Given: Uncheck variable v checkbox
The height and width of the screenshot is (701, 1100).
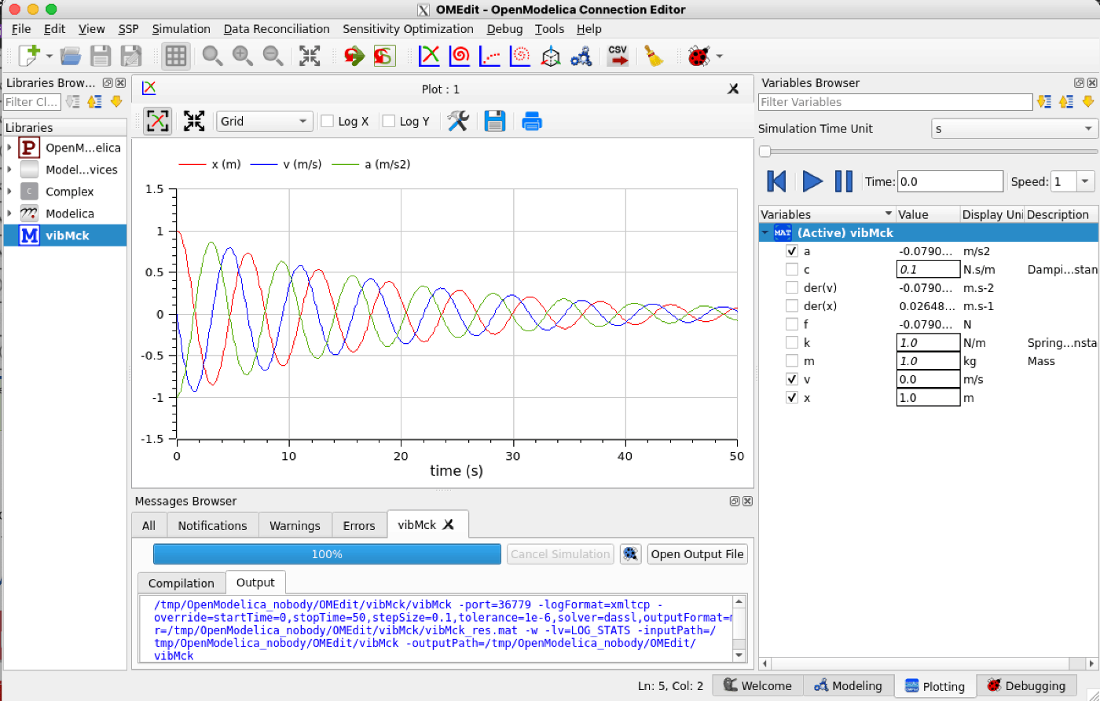Looking at the screenshot, I should [792, 379].
